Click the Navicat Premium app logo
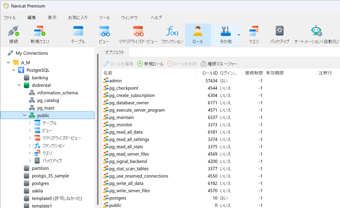This screenshot has height=208, width=340. tap(6, 6)
